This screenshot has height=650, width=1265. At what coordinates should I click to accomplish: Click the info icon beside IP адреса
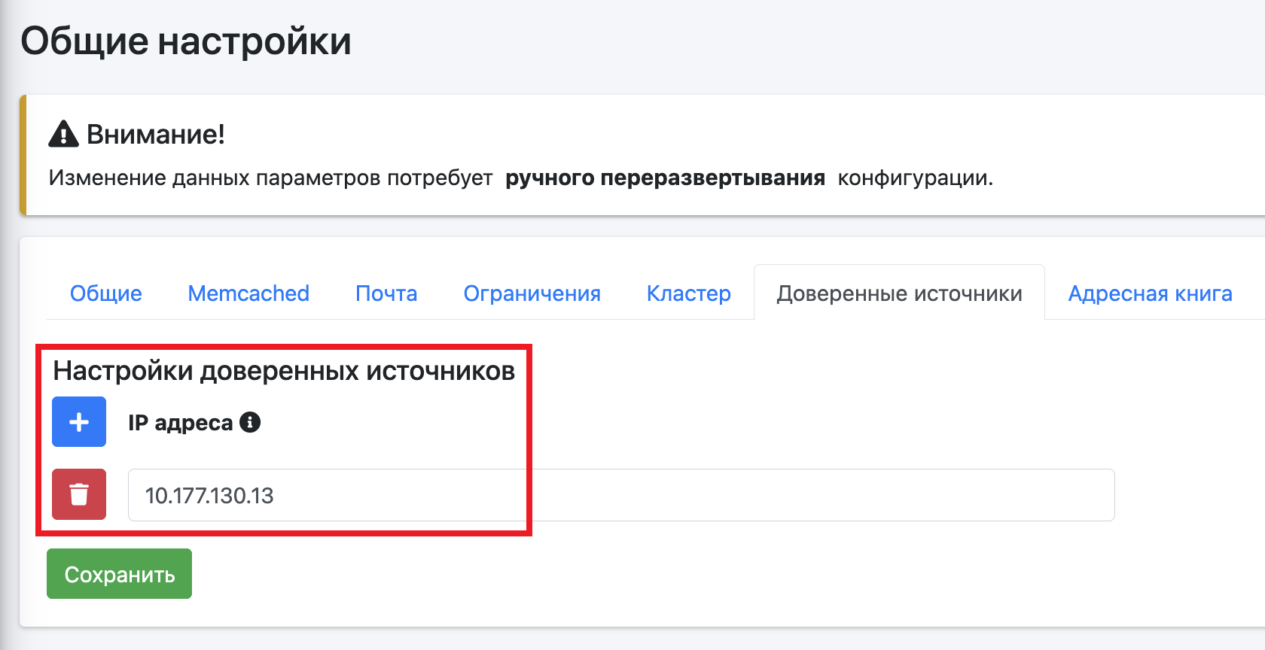250,422
